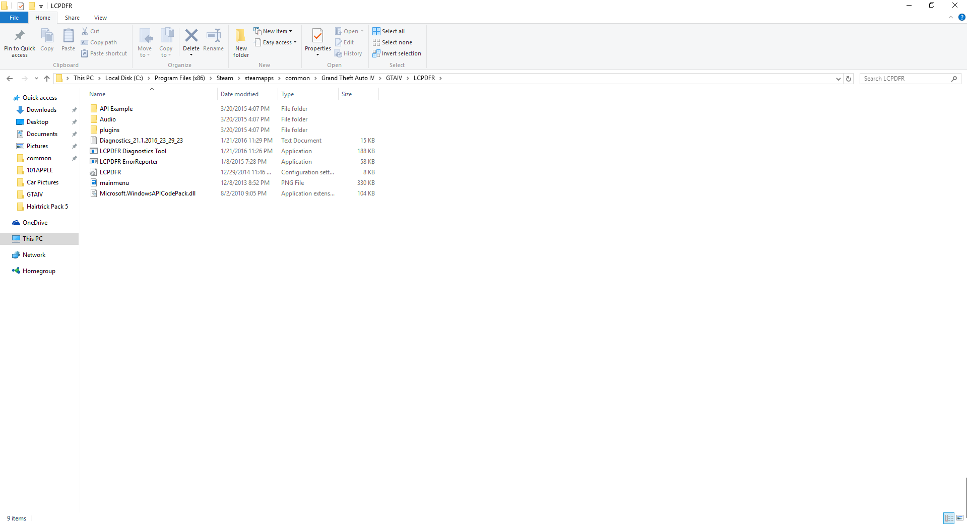The height and width of the screenshot is (524, 967).
Task: Click Select none in the ribbon
Action: pos(393,42)
